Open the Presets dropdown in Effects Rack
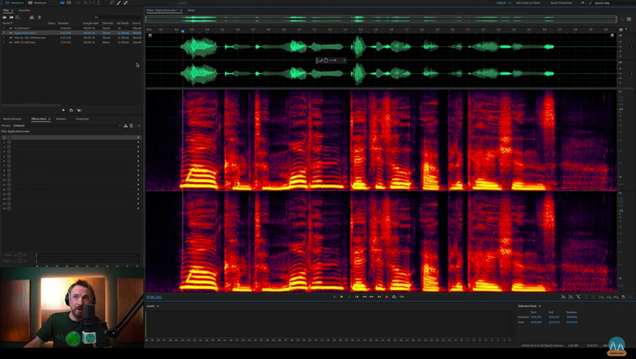Viewport: 636px width, 359px height. click(x=67, y=125)
